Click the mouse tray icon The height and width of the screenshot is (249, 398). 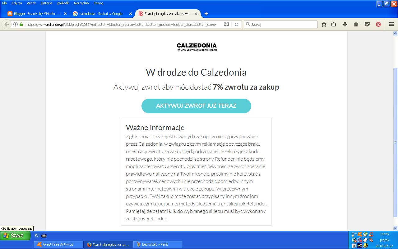[x=365, y=240]
